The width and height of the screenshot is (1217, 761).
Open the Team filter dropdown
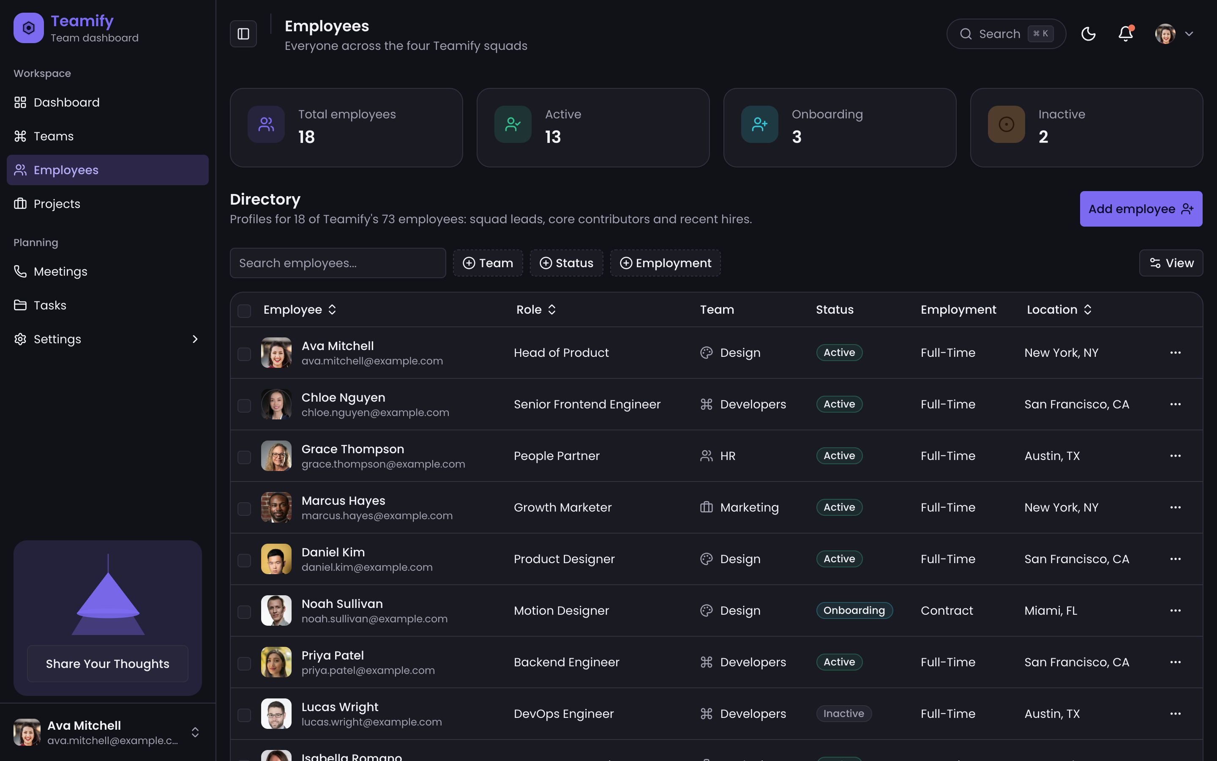[x=488, y=263]
